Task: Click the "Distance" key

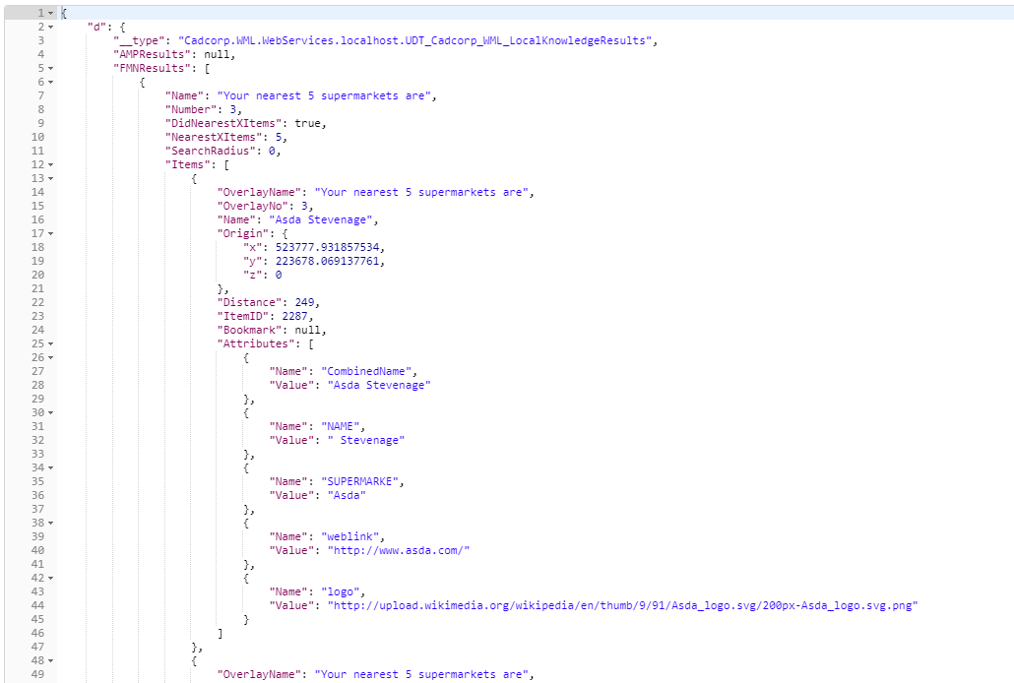Action: pos(249,303)
